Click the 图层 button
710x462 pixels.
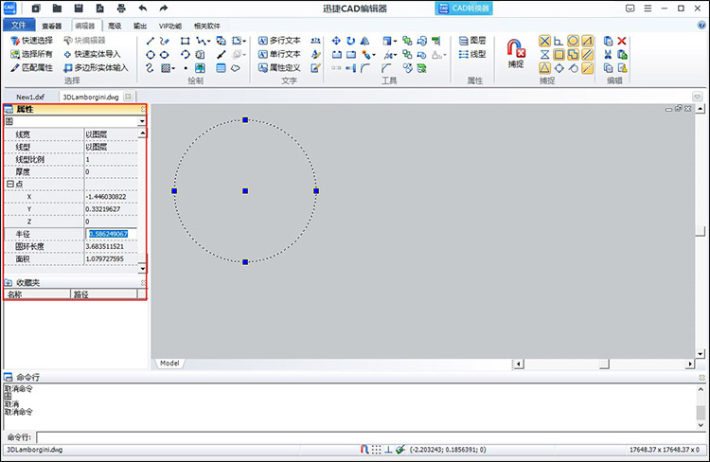click(x=472, y=41)
